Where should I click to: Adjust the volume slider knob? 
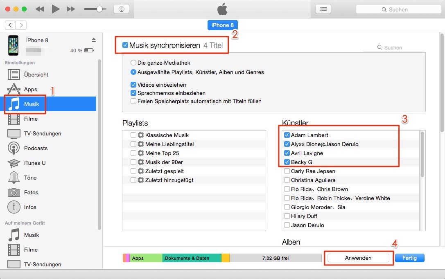click(99, 9)
